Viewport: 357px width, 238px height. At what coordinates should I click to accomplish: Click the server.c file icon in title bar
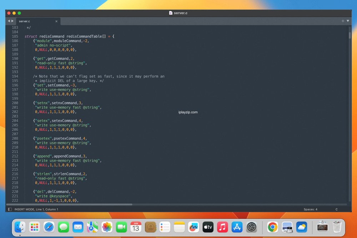click(171, 13)
